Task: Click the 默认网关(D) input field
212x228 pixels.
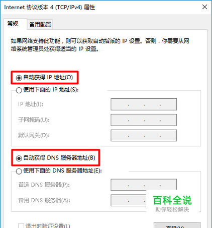Action: 144,135
